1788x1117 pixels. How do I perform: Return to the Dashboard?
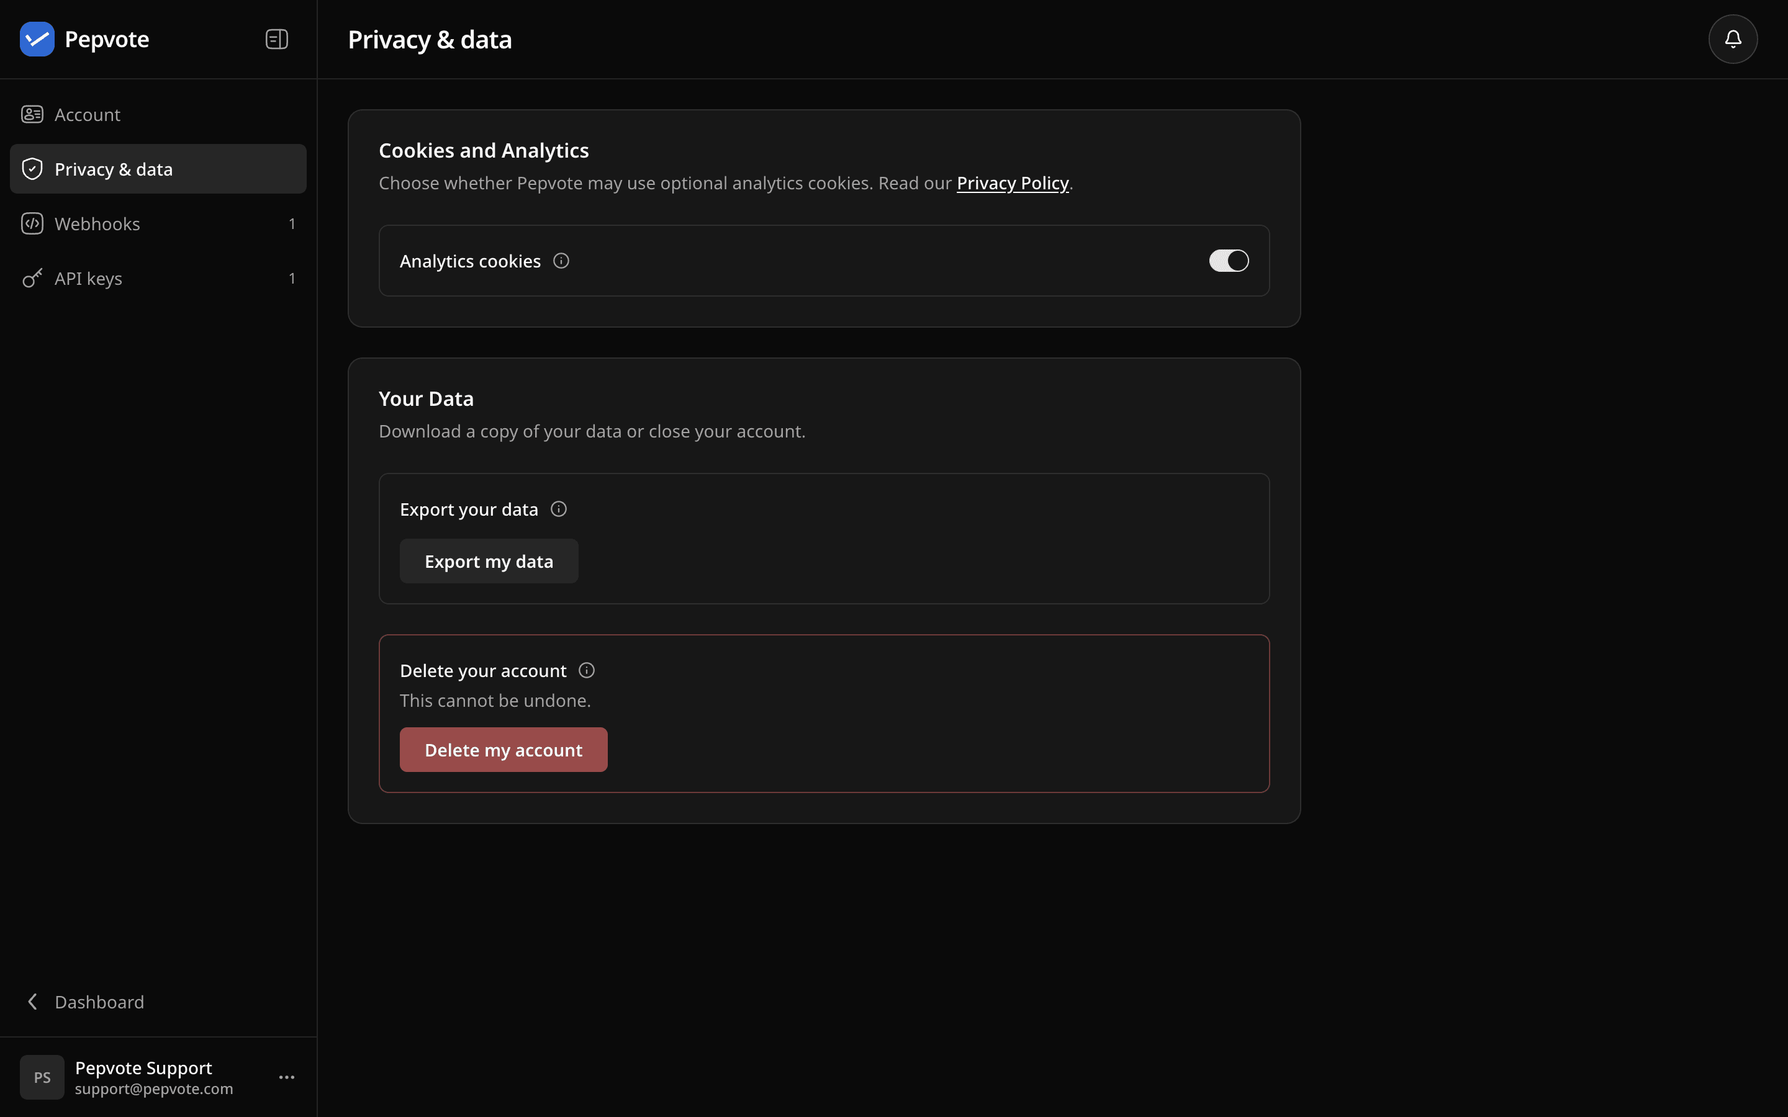(158, 1002)
